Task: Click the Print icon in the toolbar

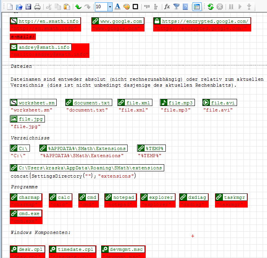Action: click(37, 7)
